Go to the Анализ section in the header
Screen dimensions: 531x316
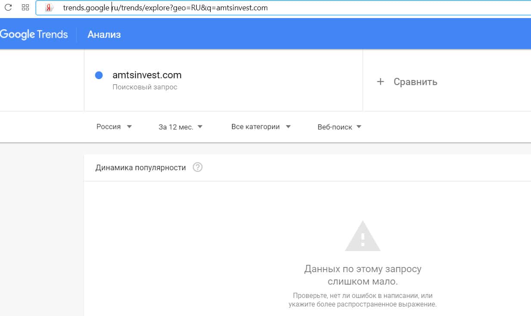tap(104, 35)
